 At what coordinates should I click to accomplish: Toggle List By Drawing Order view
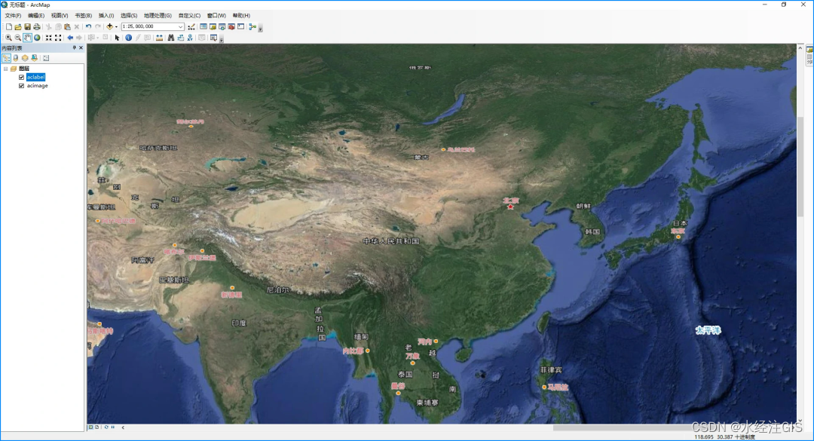[6, 58]
